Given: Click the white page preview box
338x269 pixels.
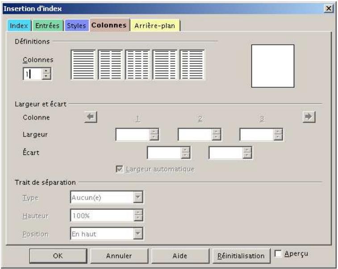Looking at the screenshot, I should click(x=273, y=66).
